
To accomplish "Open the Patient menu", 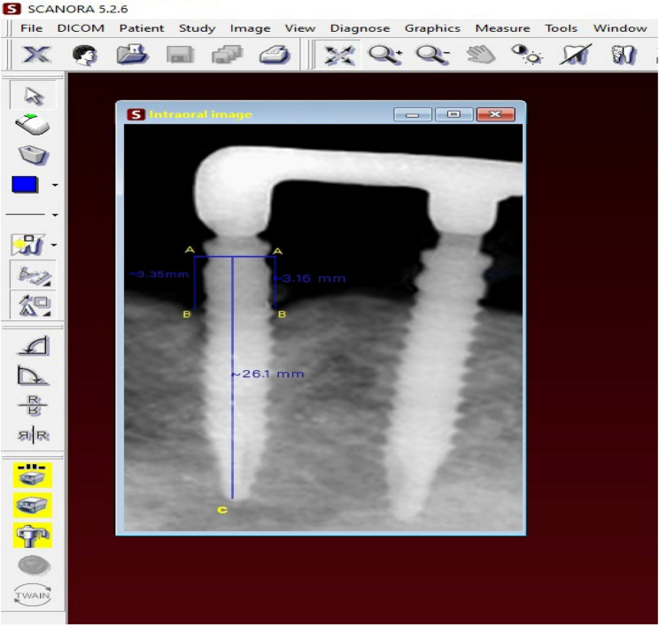I will point(142,28).
